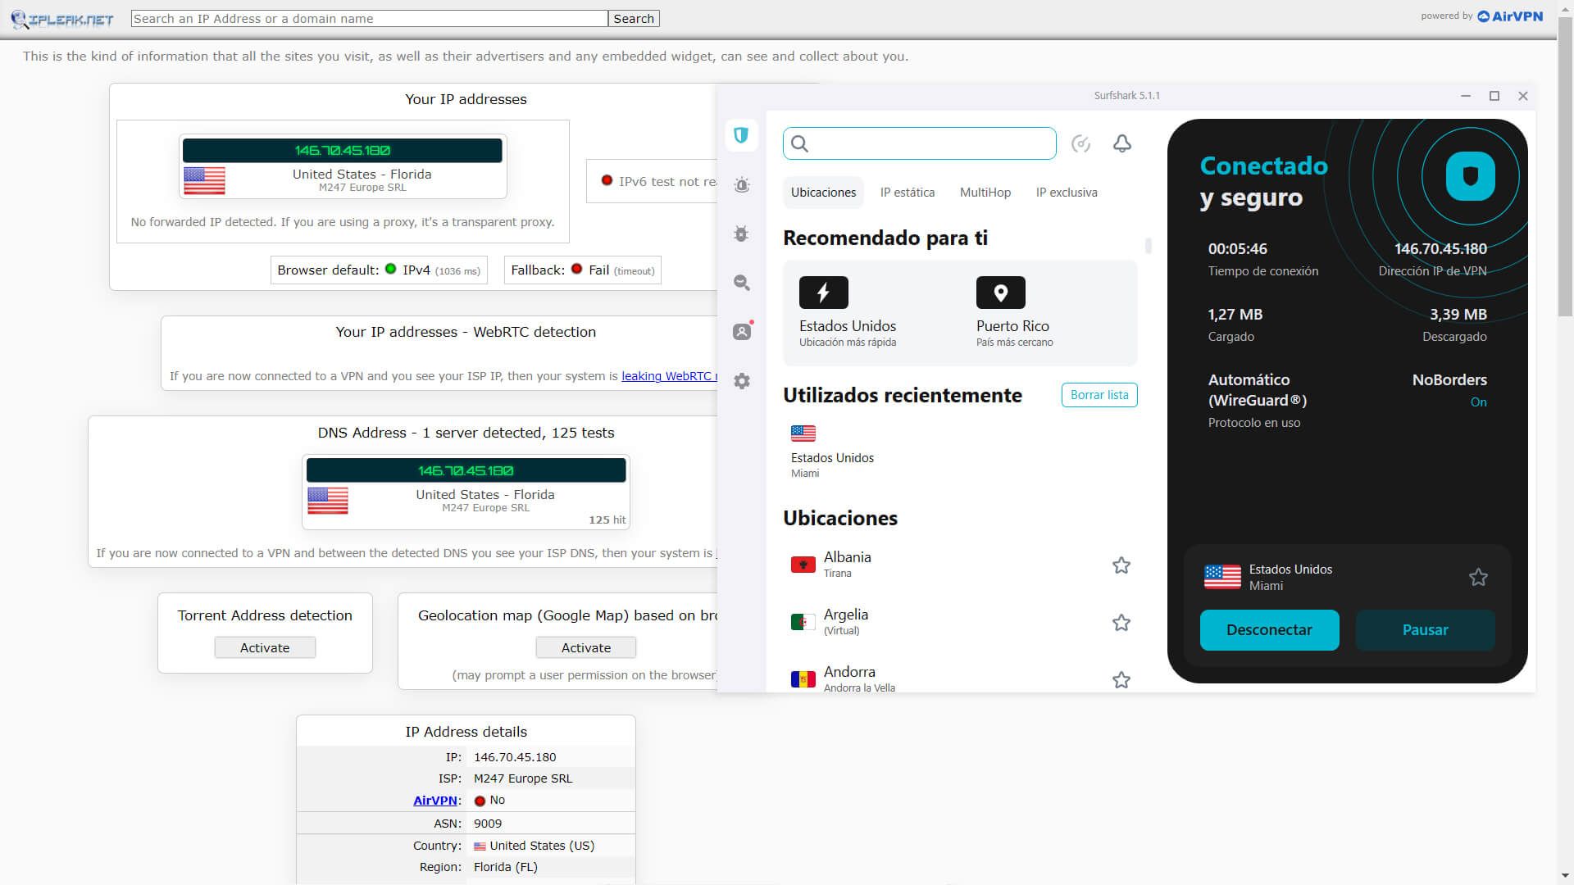Select the Argelia (Virtual) location row

pyautogui.click(x=960, y=622)
